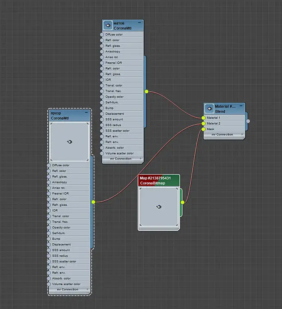Click the teapot preview icon on Blend node
Viewport: 282px width, 309px height.
click(209, 108)
